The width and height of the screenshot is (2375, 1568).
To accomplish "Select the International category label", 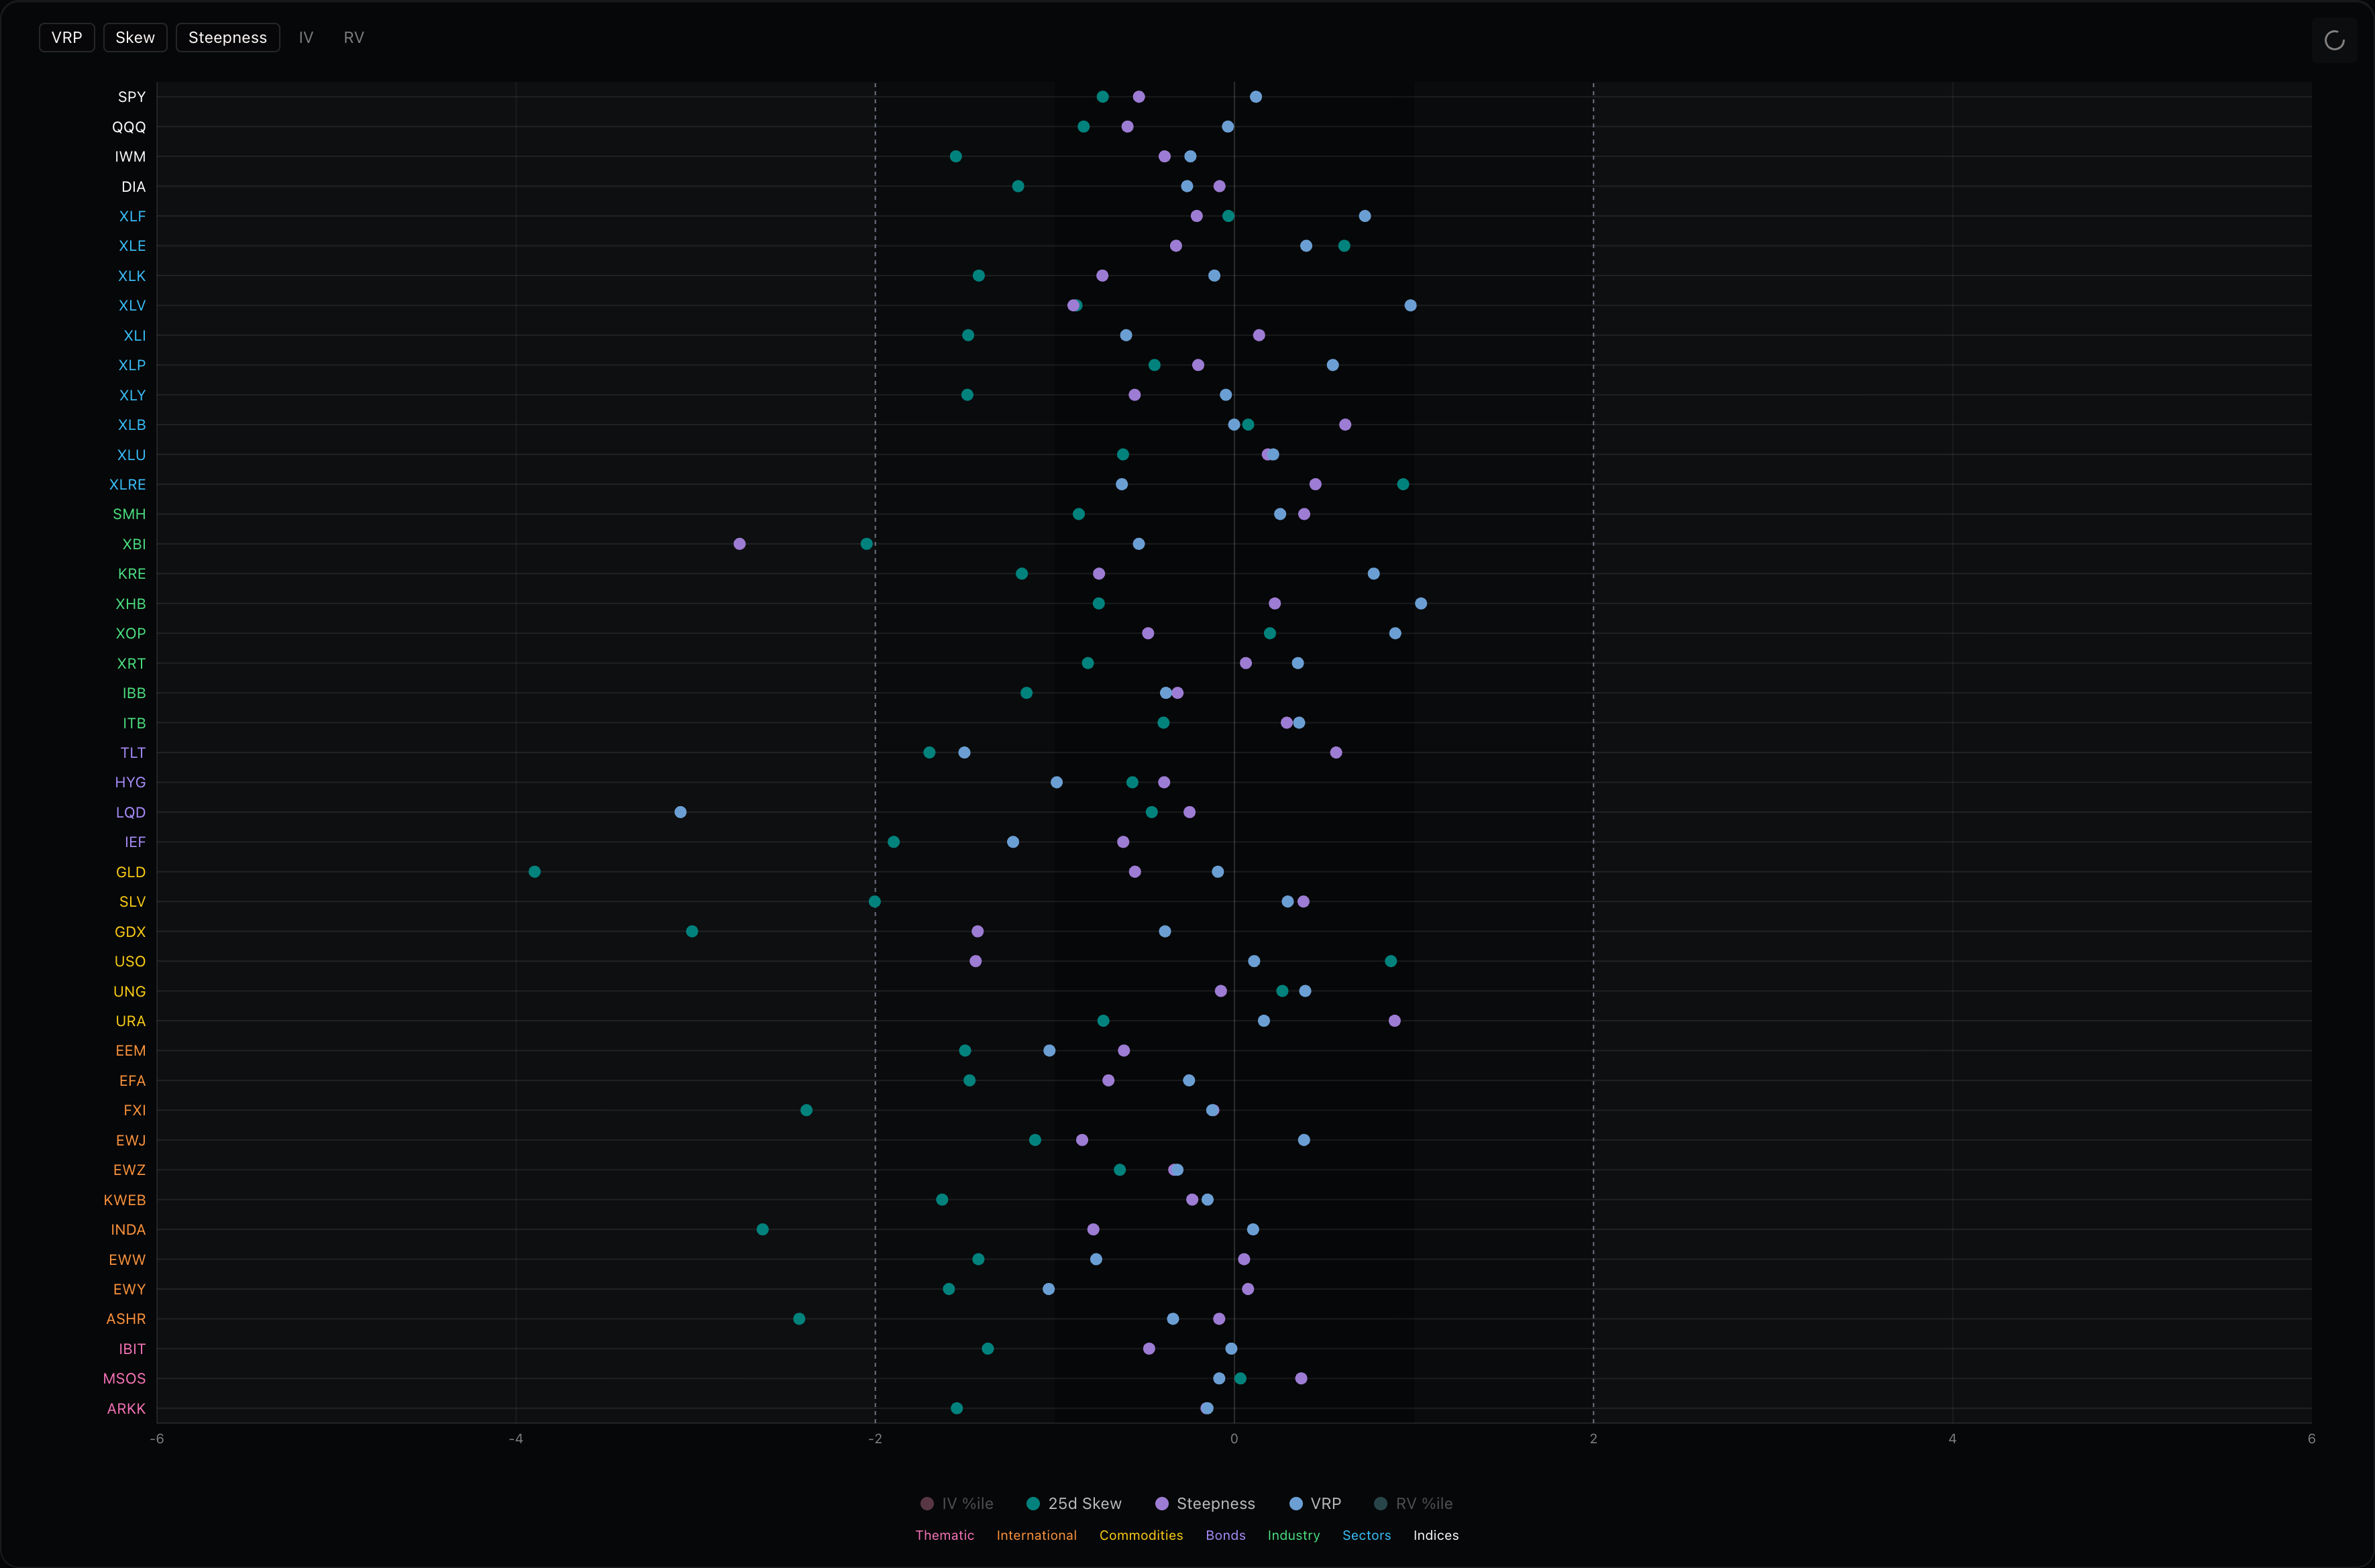I will (x=1037, y=1535).
